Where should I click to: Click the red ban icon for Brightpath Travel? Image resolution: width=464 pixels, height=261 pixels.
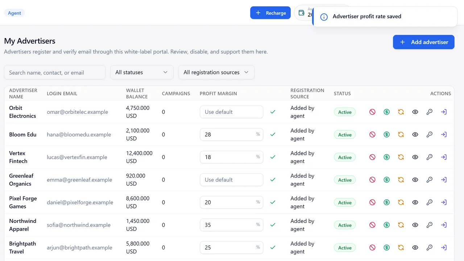372,248
